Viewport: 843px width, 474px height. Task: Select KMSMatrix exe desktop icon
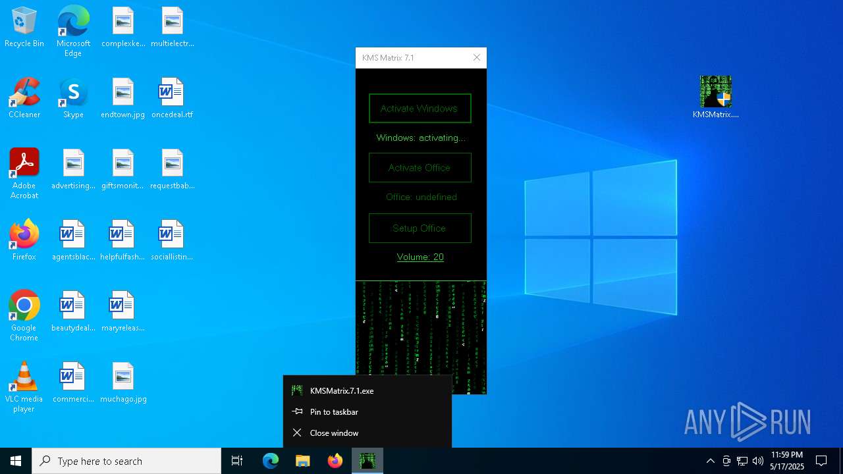[x=716, y=97]
